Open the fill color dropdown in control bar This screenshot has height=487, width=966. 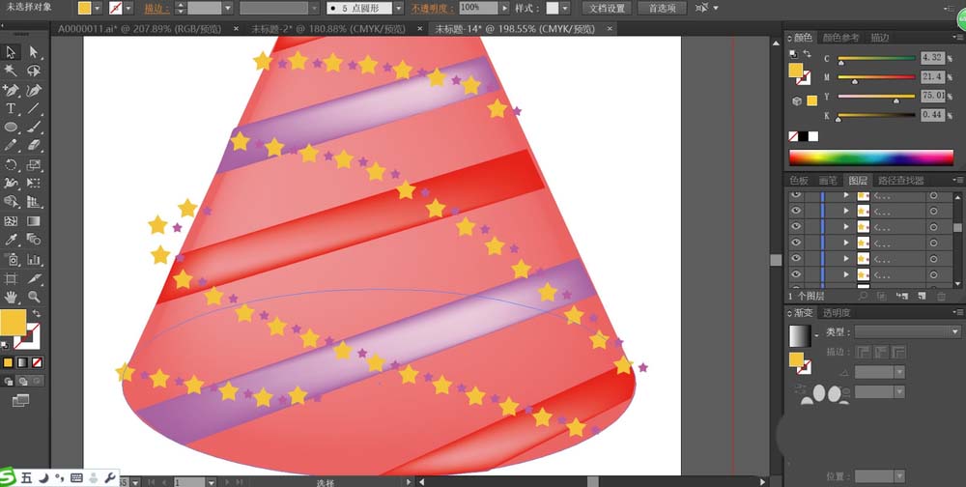coord(97,8)
